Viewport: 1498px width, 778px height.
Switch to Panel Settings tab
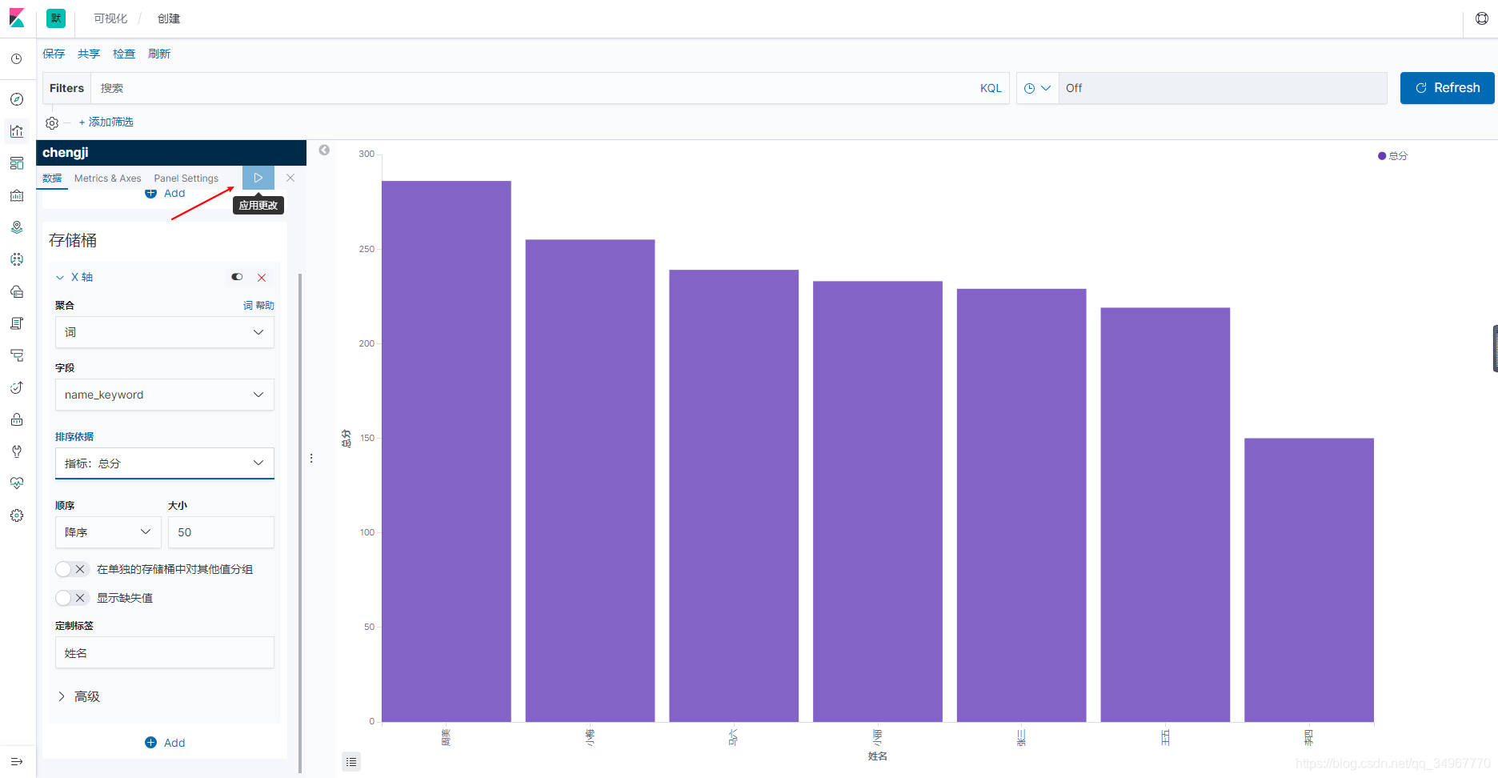click(x=186, y=178)
